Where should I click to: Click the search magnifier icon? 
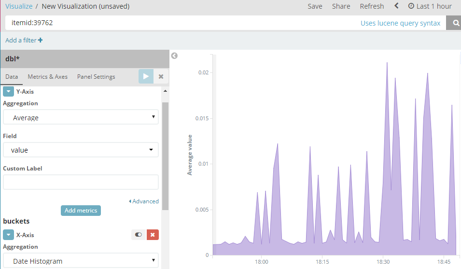[x=455, y=23]
